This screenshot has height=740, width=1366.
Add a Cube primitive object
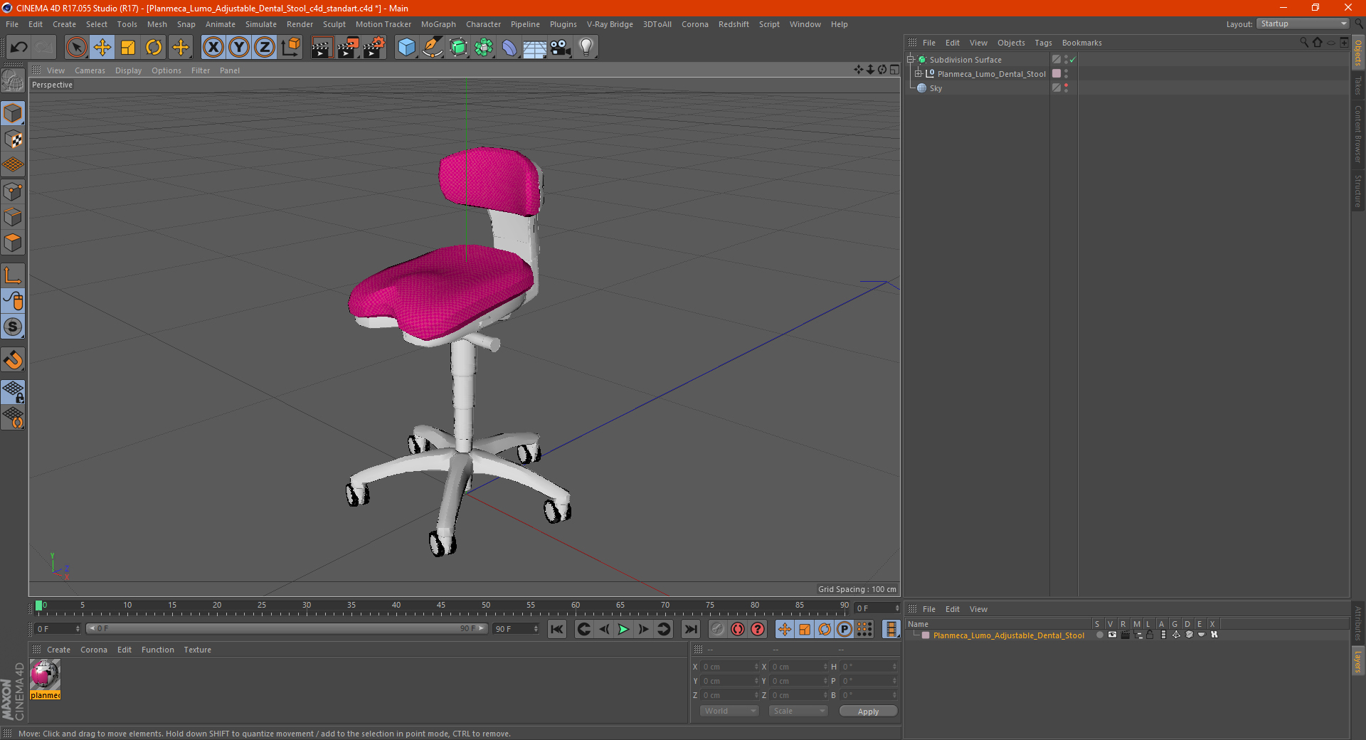tap(406, 48)
